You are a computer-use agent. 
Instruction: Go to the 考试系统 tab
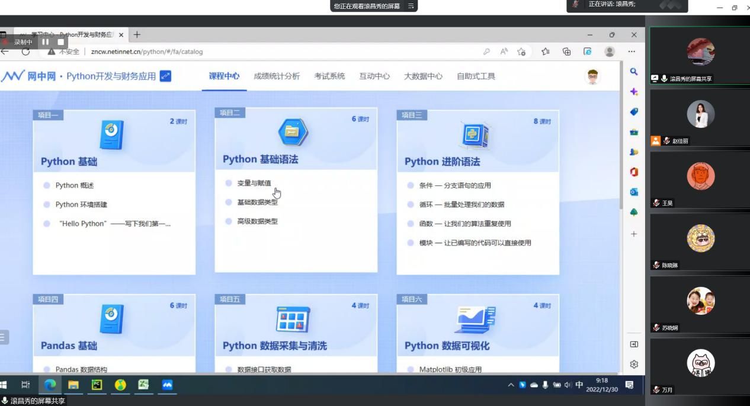329,76
